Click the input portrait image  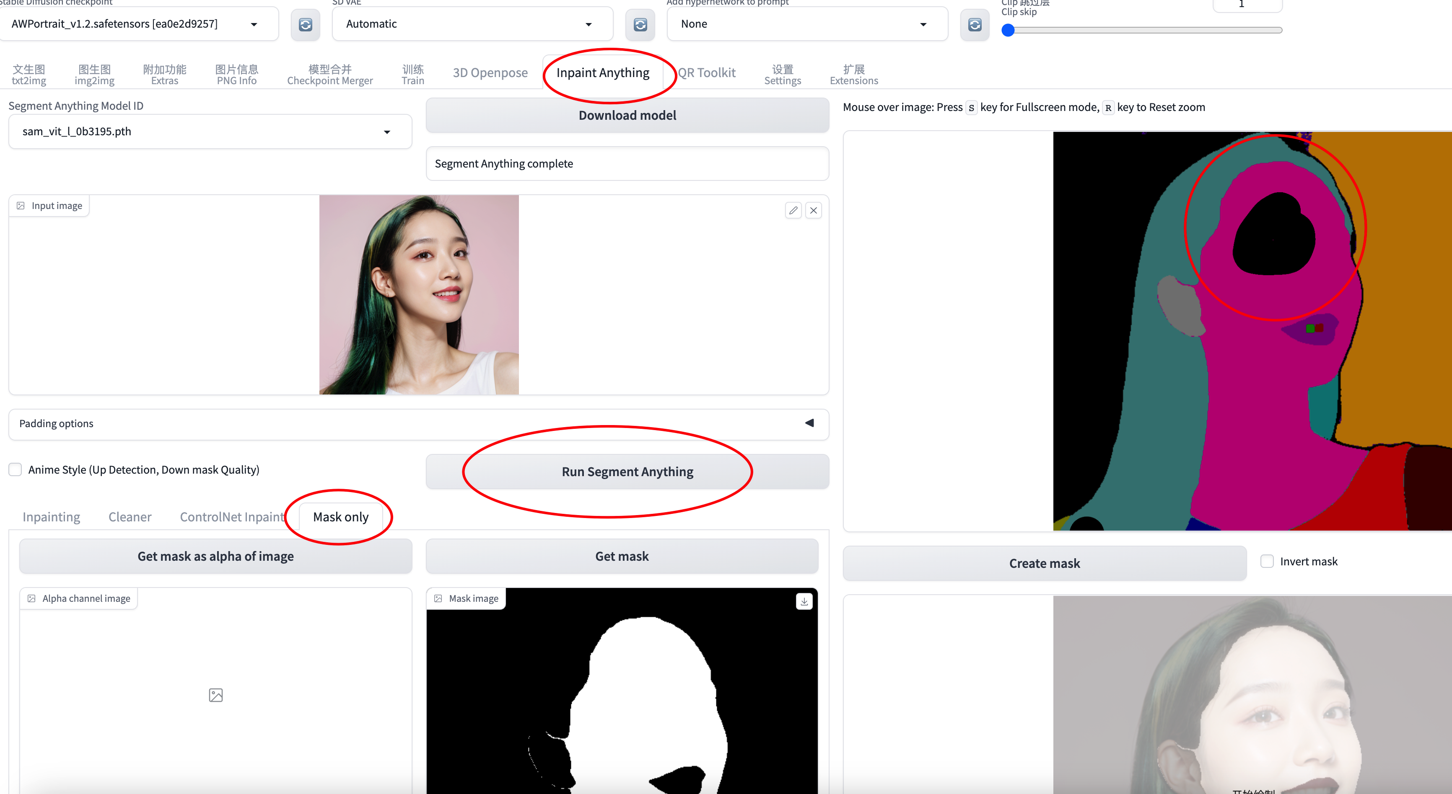419,294
